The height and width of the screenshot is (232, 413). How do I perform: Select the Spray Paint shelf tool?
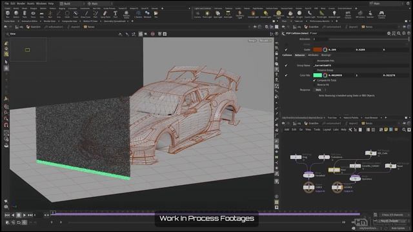(x=105, y=14)
